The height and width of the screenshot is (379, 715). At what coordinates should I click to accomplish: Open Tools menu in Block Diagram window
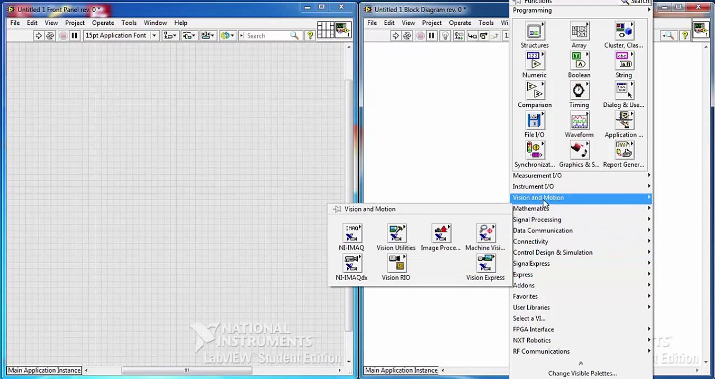click(x=486, y=23)
